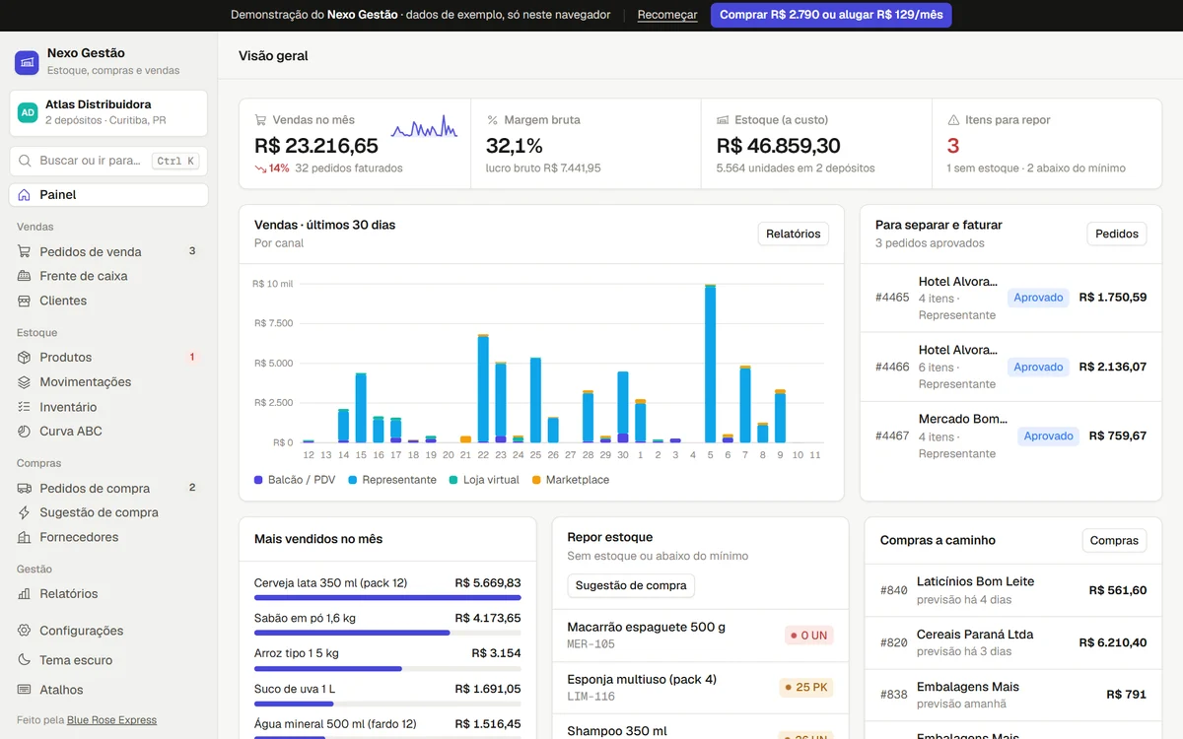Click the sales sparkline chart
1183x739 pixels.
(x=424, y=127)
